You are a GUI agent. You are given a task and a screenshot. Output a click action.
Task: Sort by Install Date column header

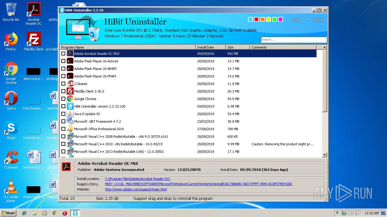(210, 47)
